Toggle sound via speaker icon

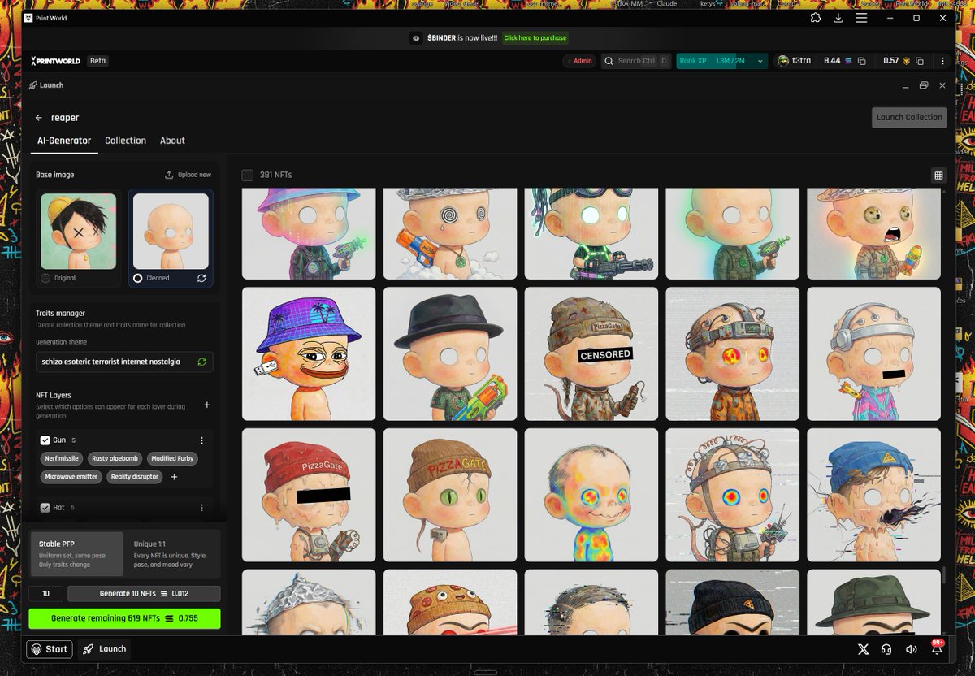(912, 649)
